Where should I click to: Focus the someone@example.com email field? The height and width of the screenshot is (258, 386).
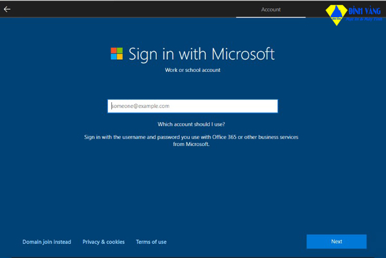click(192, 106)
